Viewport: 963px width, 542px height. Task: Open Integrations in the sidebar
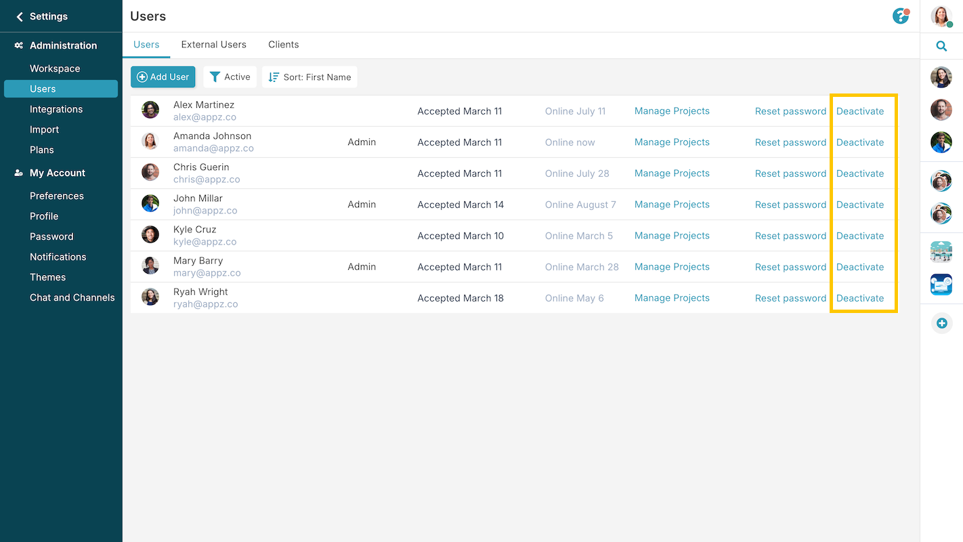pyautogui.click(x=56, y=109)
